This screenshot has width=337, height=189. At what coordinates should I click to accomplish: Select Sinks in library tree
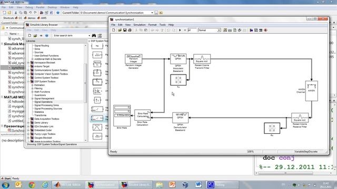pyautogui.click(x=37, y=49)
